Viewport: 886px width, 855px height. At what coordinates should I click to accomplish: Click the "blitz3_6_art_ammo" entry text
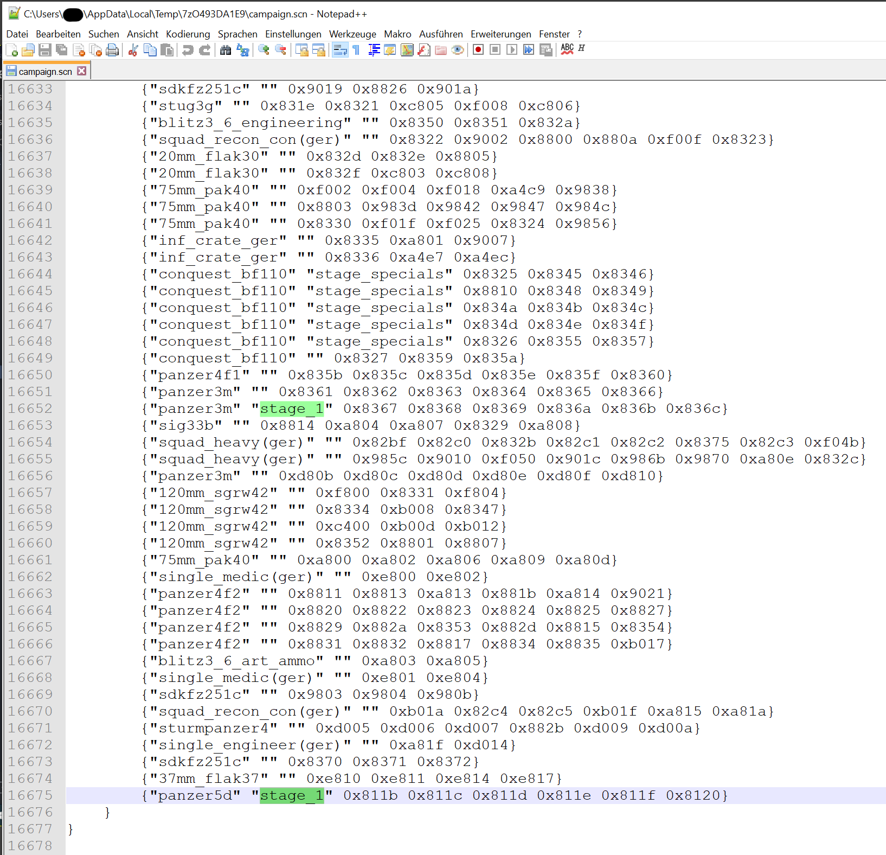(x=237, y=661)
